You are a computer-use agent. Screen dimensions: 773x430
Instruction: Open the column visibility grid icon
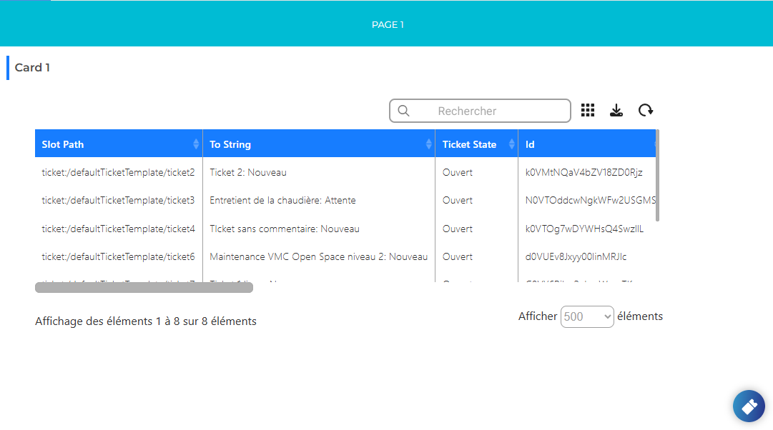pyautogui.click(x=588, y=110)
